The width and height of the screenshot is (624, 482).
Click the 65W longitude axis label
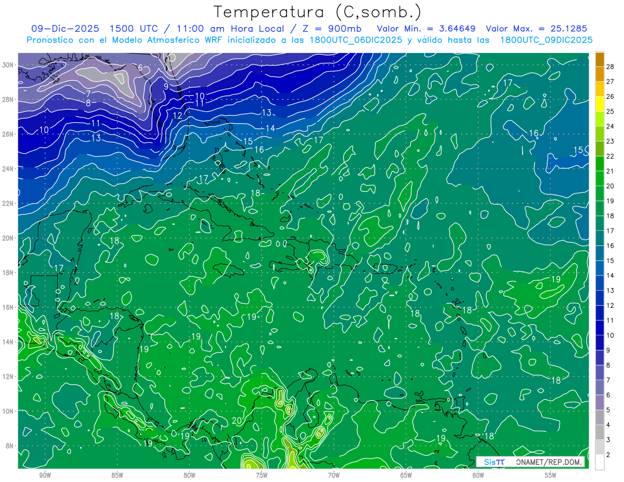[406, 475]
